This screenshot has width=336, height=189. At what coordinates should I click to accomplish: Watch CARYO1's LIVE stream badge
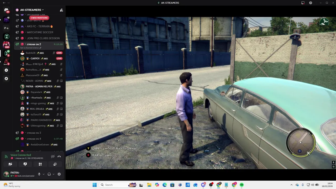[59, 59]
